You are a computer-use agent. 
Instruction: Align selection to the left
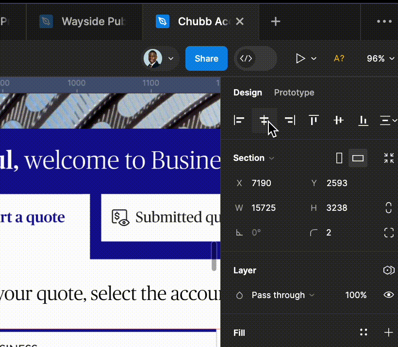[239, 120]
